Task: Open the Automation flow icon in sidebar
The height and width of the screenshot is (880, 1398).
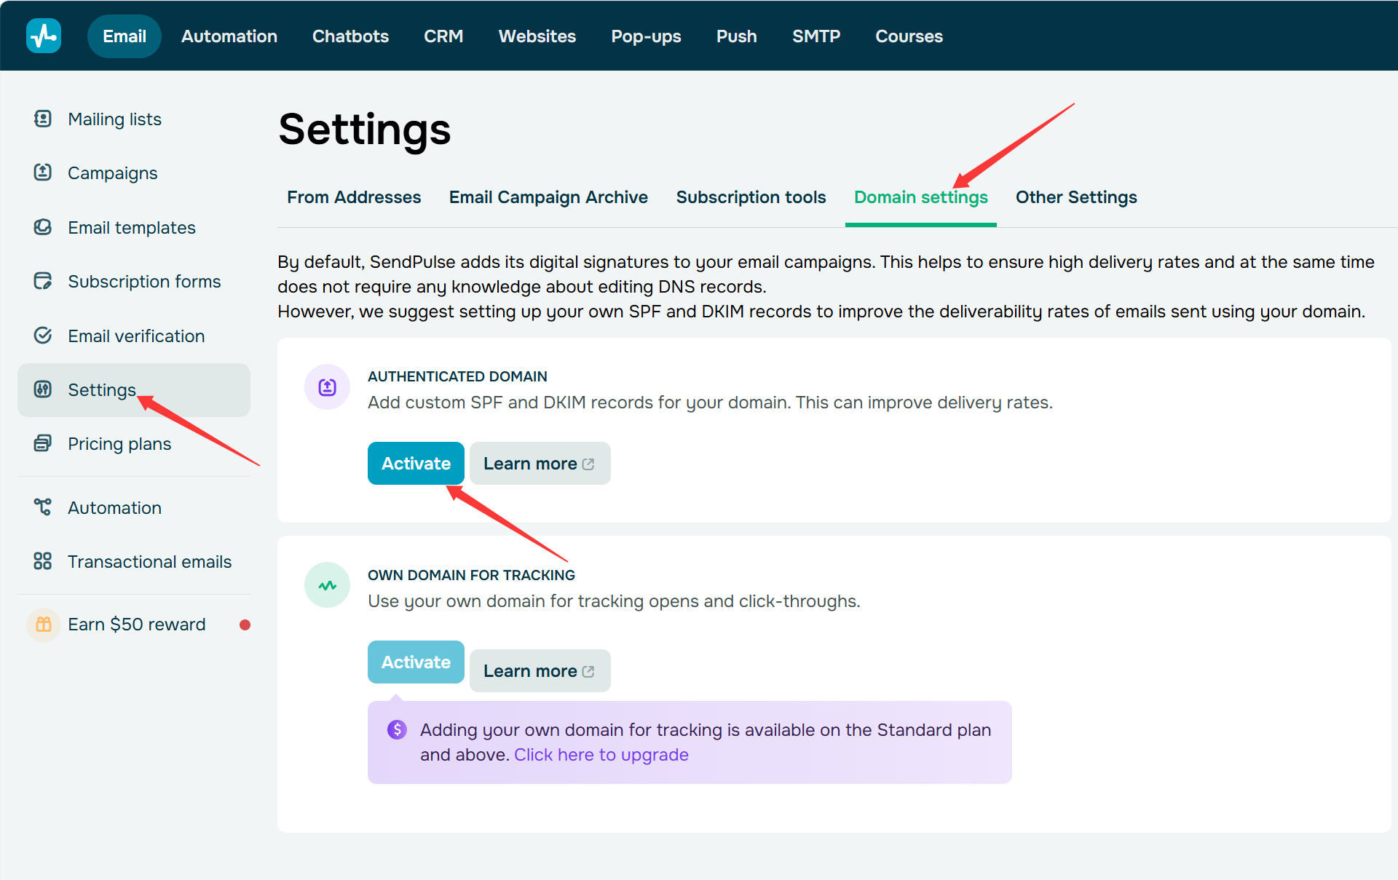Action: click(43, 507)
